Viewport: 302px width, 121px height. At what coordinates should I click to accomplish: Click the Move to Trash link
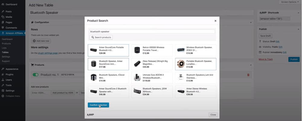pyautogui.click(x=265, y=59)
